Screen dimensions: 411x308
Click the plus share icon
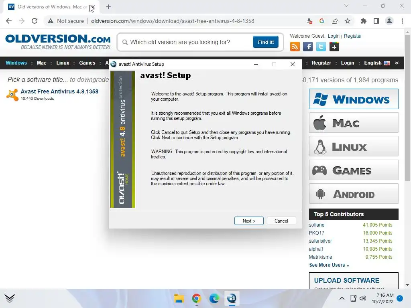[334, 47]
